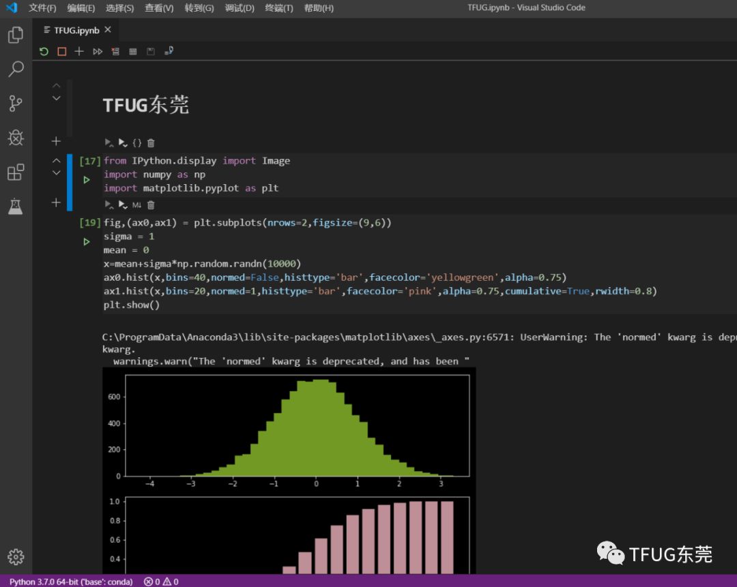Run the markdown cell and cells below
The image size is (737, 587).
point(123,142)
